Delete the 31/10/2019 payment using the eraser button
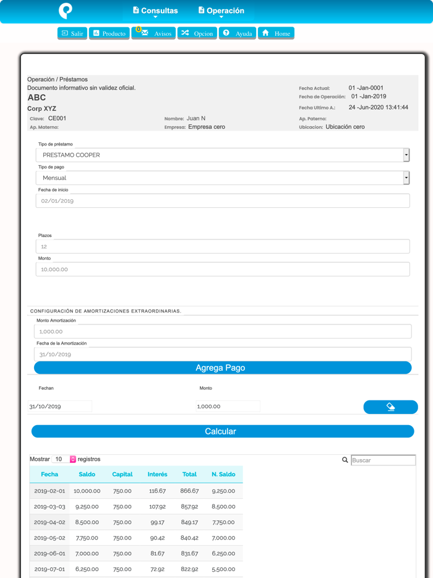This screenshot has height=578, width=433. pos(390,407)
